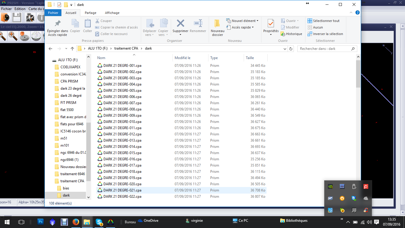Viewport: 405px width, 228px height.
Task: Click Épingler dans Accès rapide pin icon
Action: [58, 24]
